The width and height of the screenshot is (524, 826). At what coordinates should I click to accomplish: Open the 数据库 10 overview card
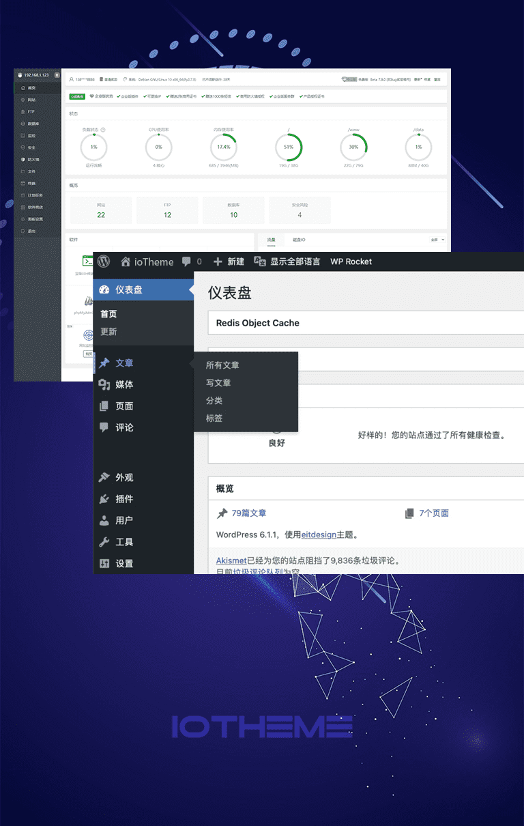(x=233, y=210)
